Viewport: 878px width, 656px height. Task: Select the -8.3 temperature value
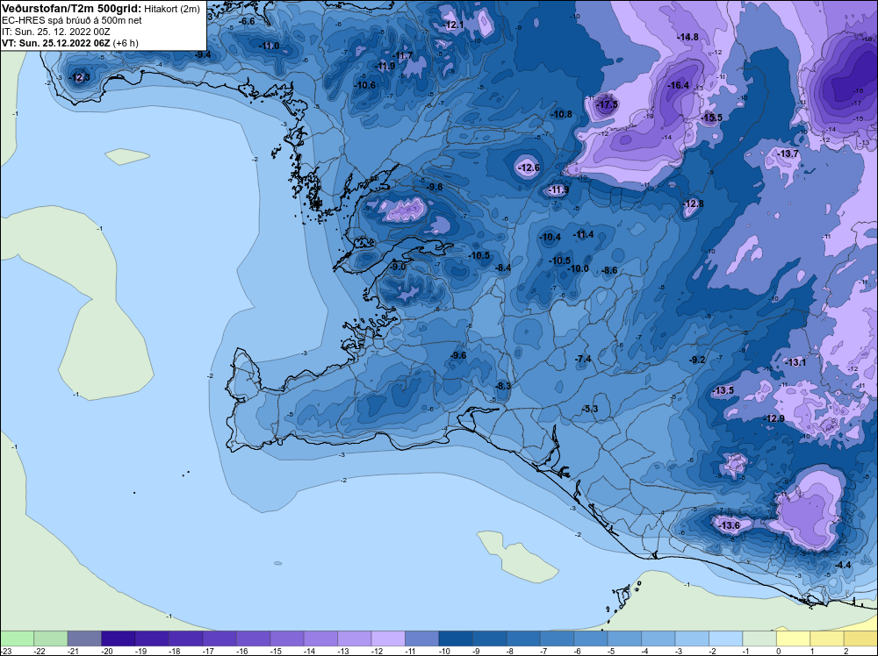coord(503,386)
